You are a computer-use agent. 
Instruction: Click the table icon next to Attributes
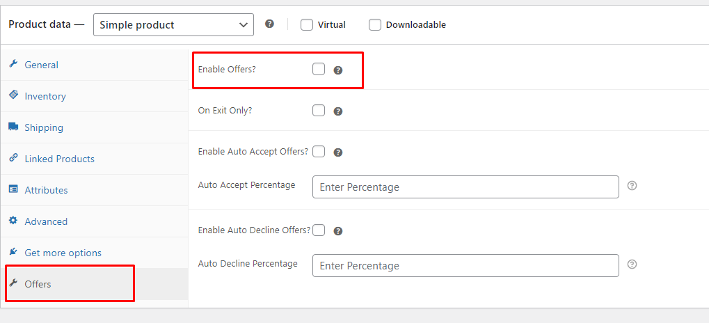point(13,189)
